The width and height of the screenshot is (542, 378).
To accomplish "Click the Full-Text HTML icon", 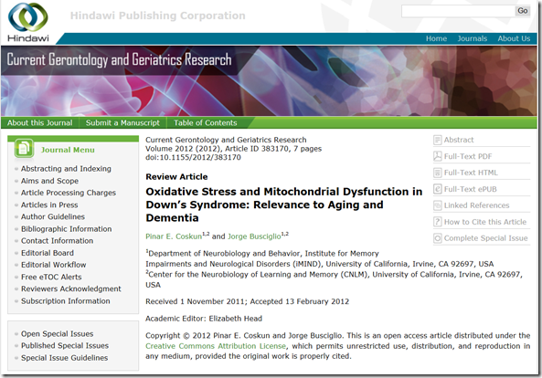I will click(x=437, y=173).
